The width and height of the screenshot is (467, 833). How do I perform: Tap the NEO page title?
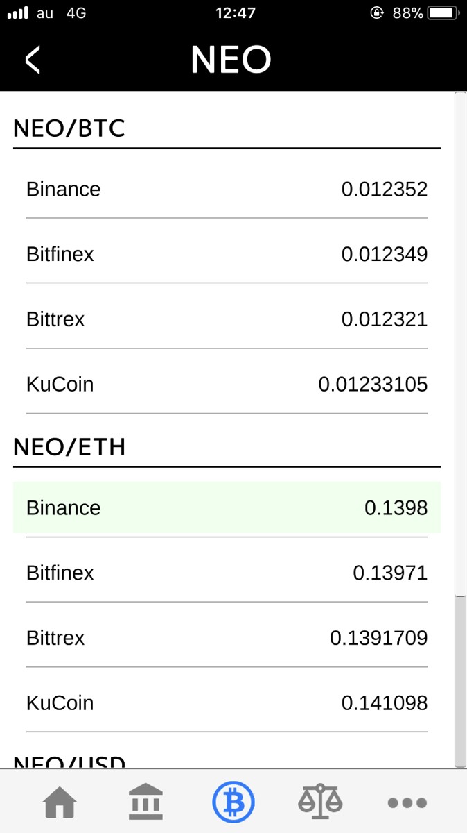tap(231, 60)
